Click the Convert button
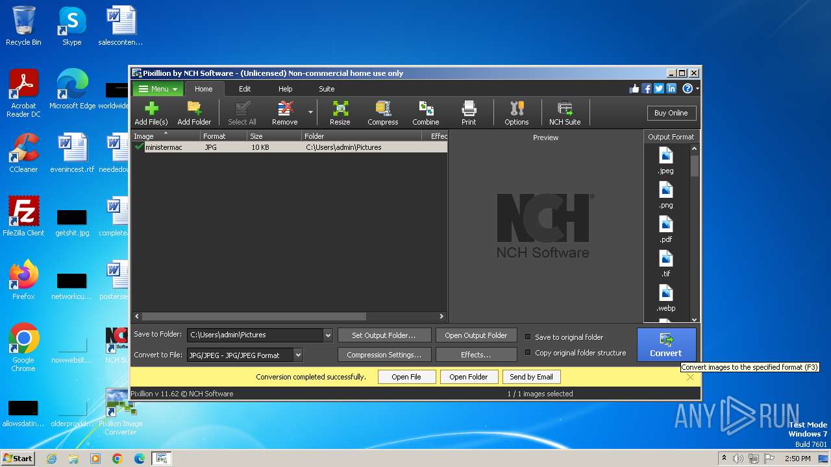The width and height of the screenshot is (831, 467). click(667, 344)
